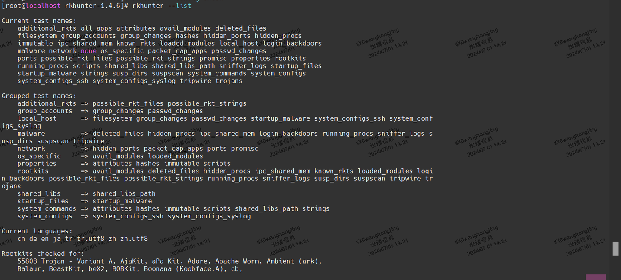Click the red "localhost" in the shell prompt
The width and height of the screenshot is (621, 280).
tap(43, 6)
